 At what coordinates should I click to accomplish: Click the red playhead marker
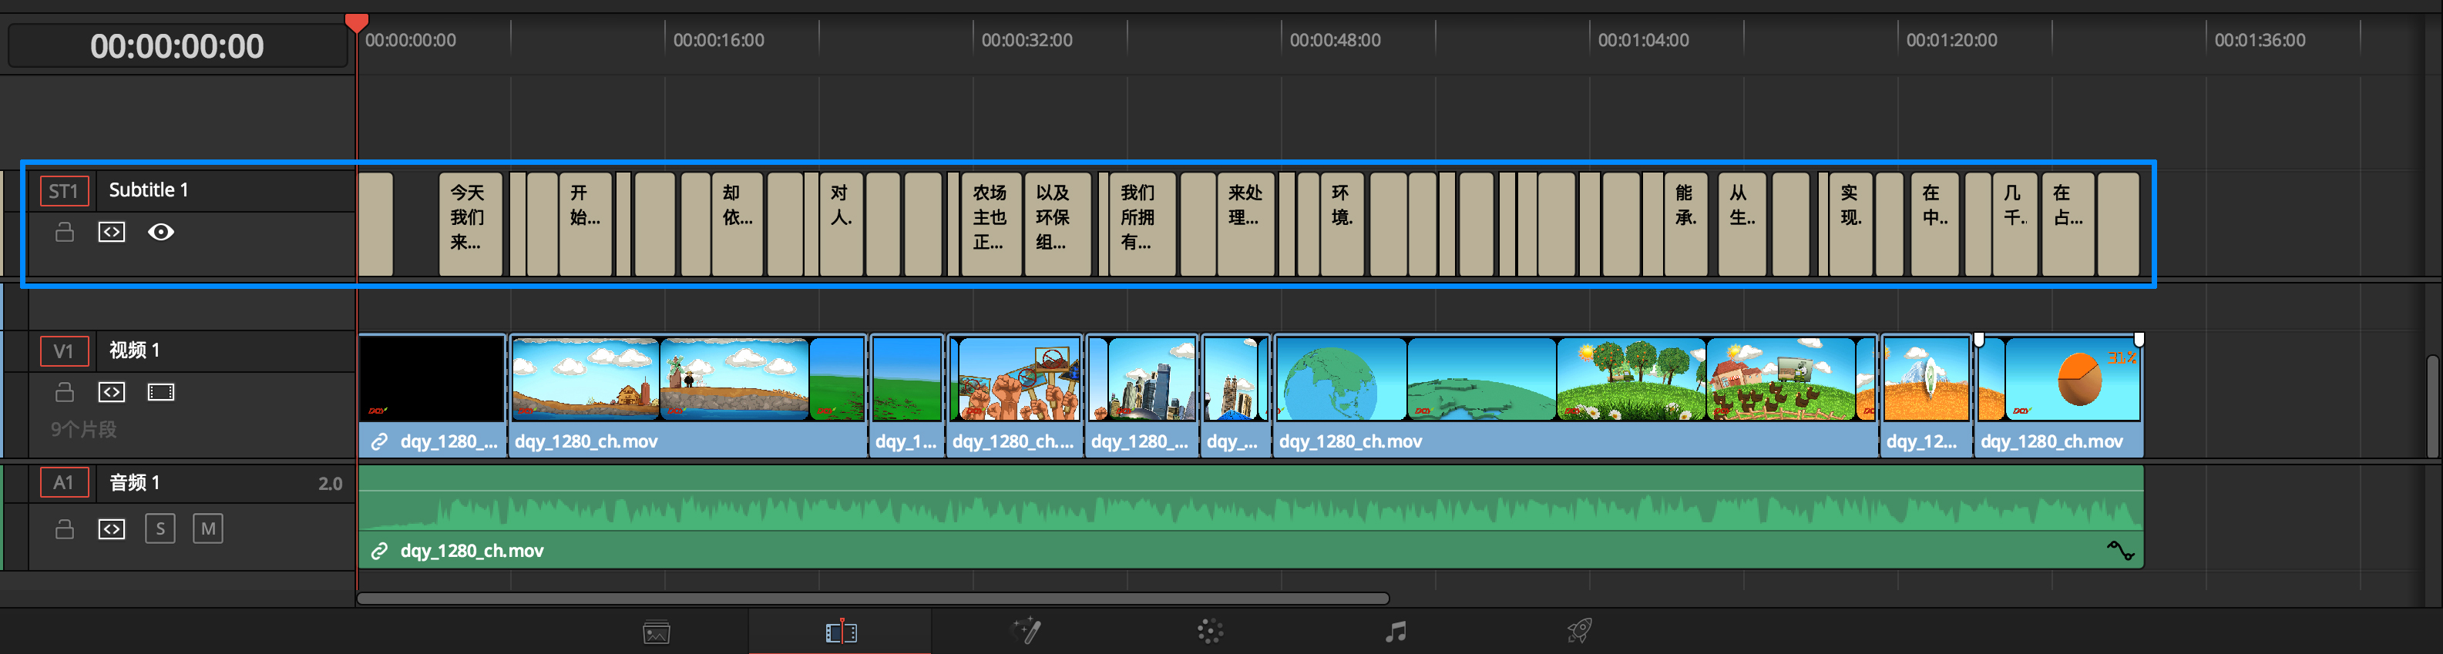coord(357,23)
